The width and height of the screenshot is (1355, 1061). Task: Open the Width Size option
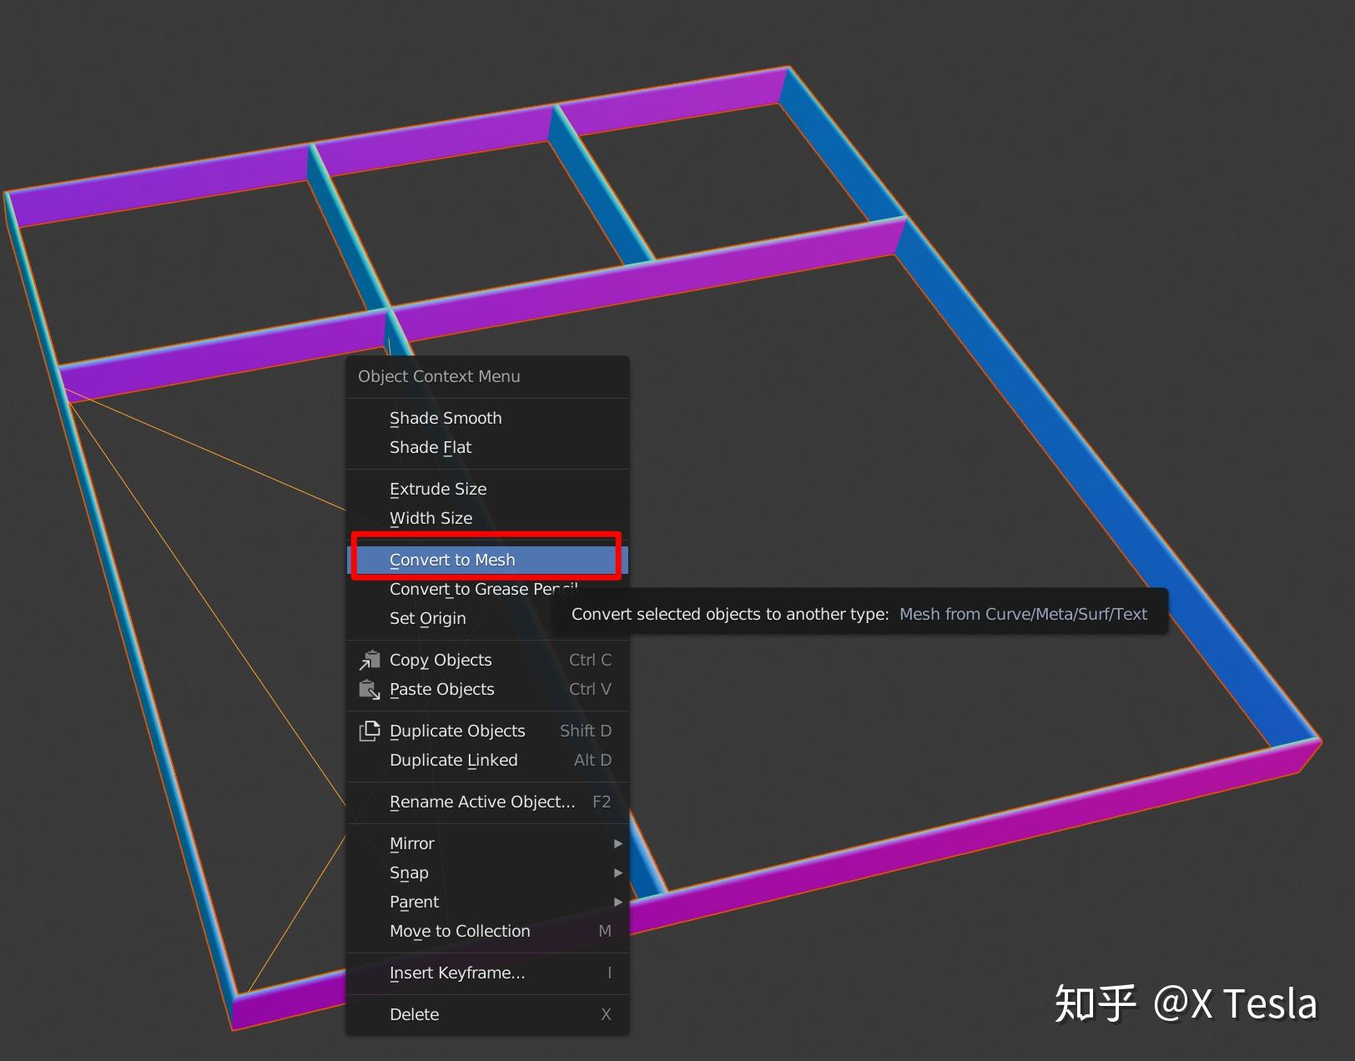(x=431, y=518)
